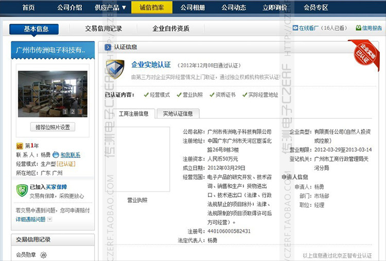The width and height of the screenshot is (386, 261).
Task: Click the 2012-03-29至2013-03-14 business term
Action: 343,150
